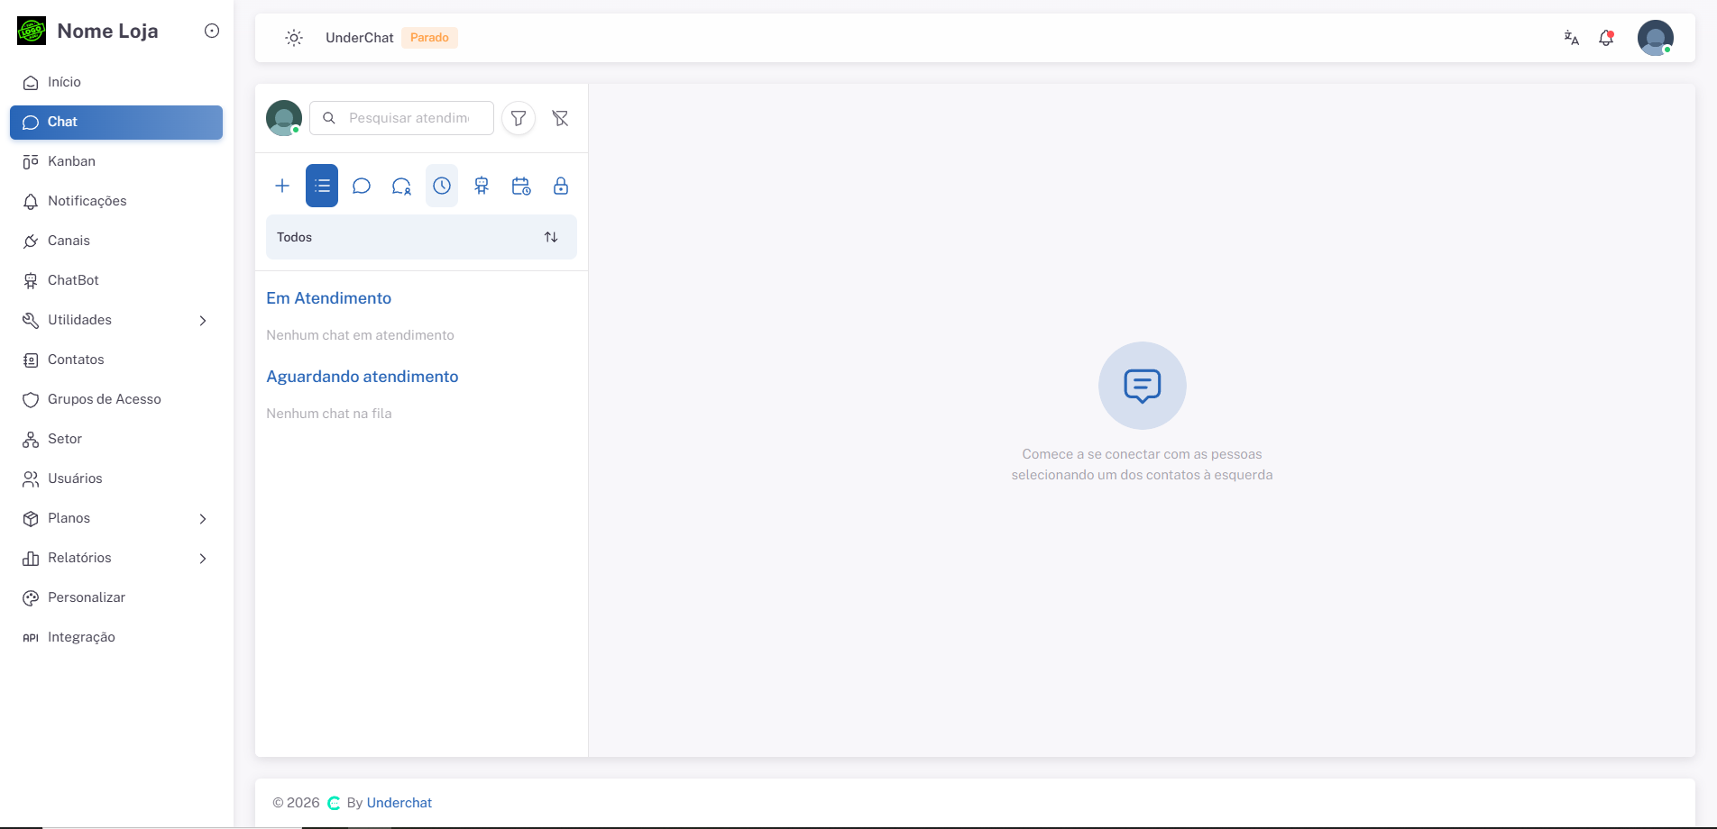
Task: Click the Nome Loja logo image
Action: click(x=32, y=31)
